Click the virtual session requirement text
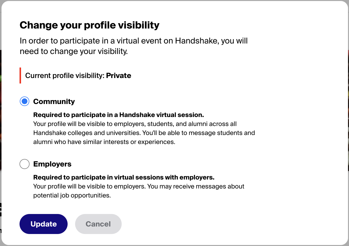The image size is (349, 246). [x=118, y=115]
